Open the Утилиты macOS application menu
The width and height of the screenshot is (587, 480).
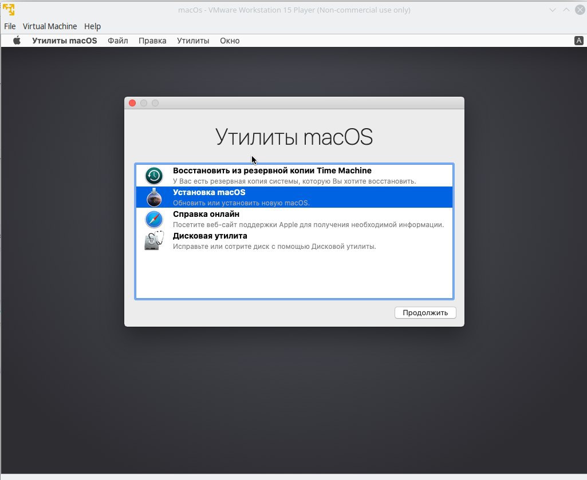(x=64, y=41)
